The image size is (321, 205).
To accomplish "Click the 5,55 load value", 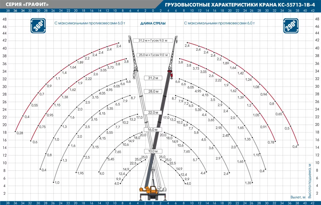I will pyautogui.click(x=109, y=132).
